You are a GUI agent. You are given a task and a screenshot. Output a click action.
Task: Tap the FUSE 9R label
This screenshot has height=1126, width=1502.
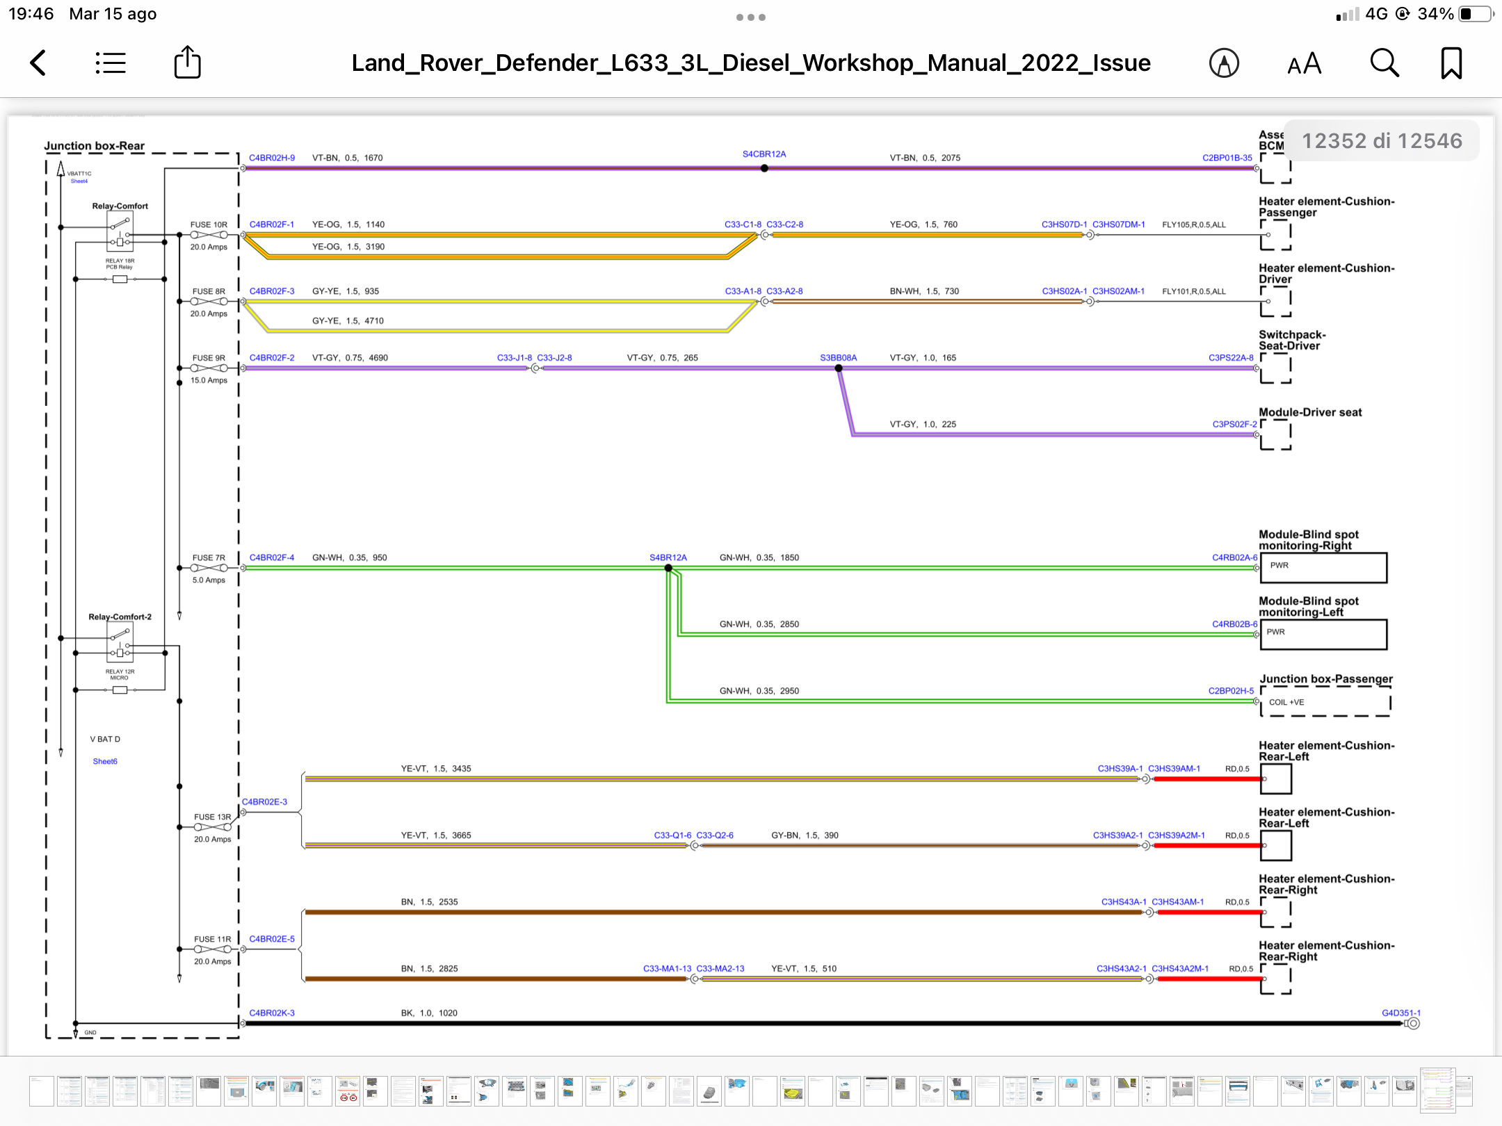coord(209,359)
